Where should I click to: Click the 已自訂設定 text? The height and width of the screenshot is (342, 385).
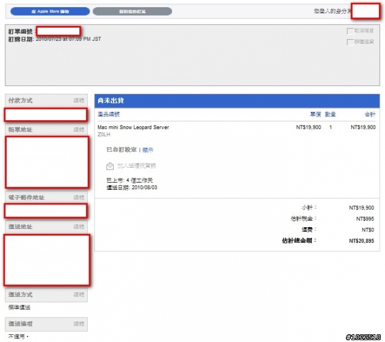[x=122, y=150]
